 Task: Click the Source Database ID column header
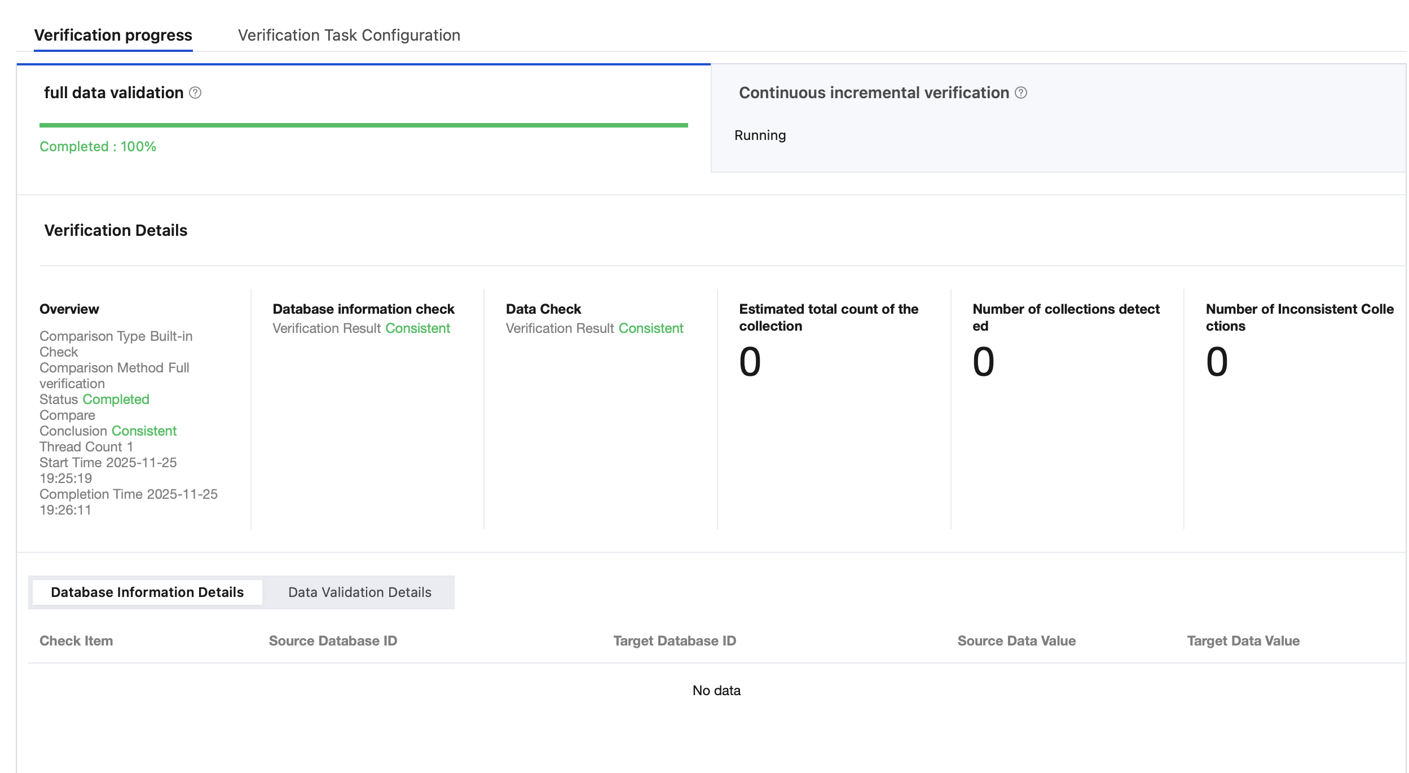click(x=333, y=640)
